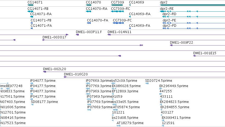The image size is (225, 127).
Task: Select transcript label CG7309-RC
Action: click(121, 9)
